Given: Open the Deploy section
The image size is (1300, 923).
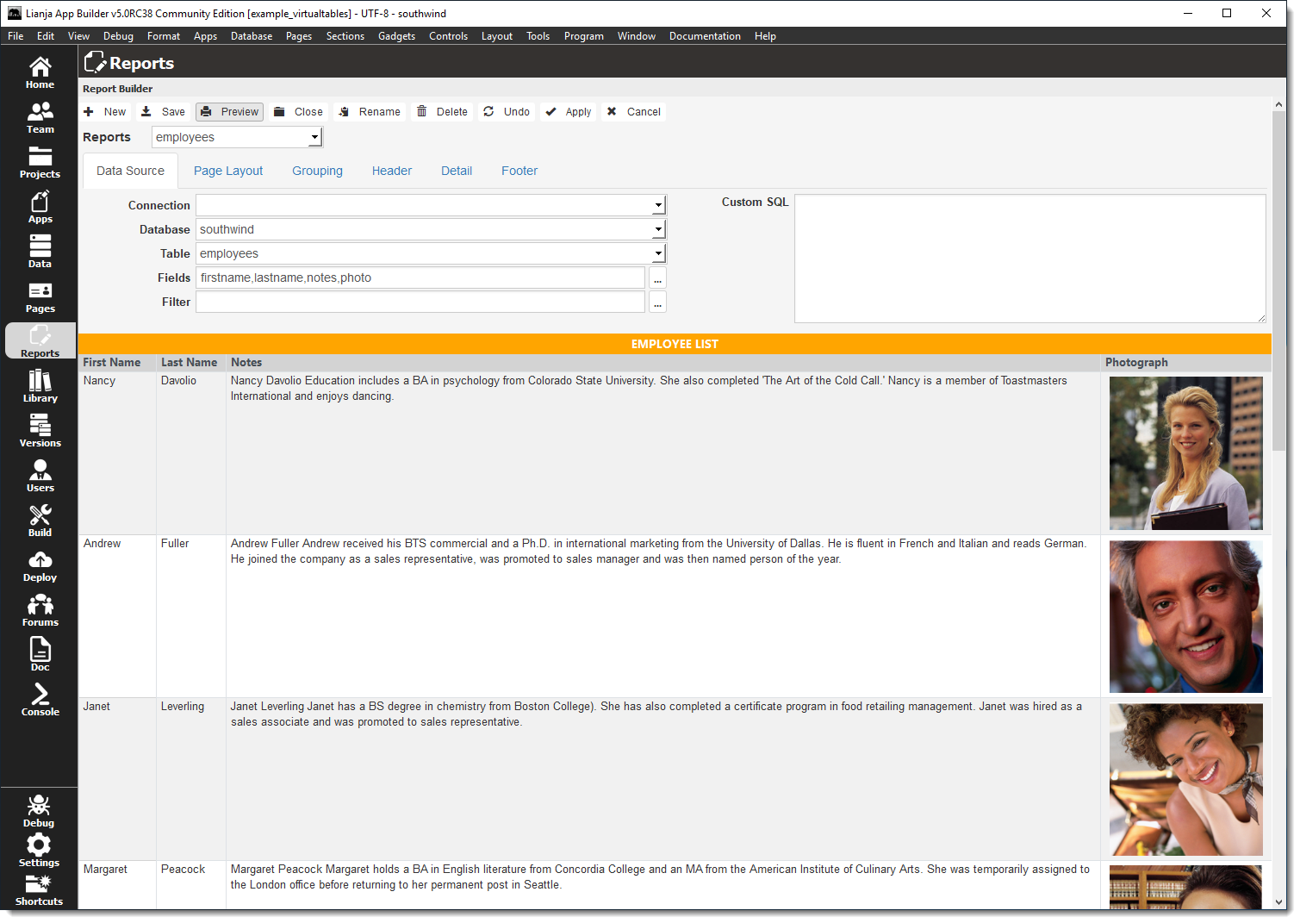Looking at the screenshot, I should 40,564.
